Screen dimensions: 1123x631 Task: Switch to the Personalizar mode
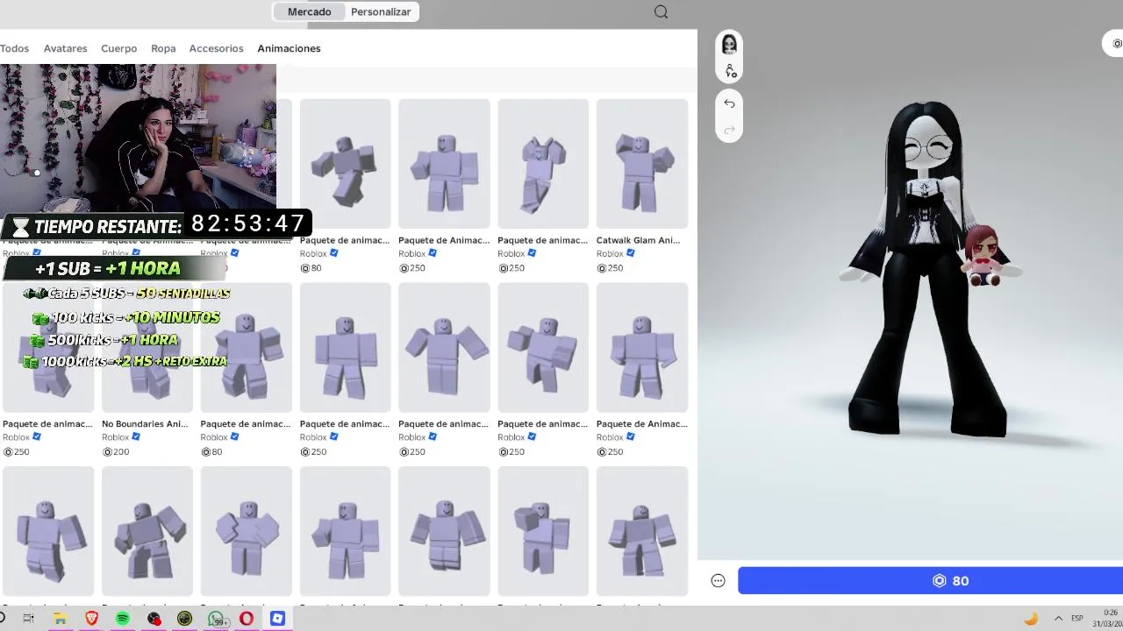[381, 11]
